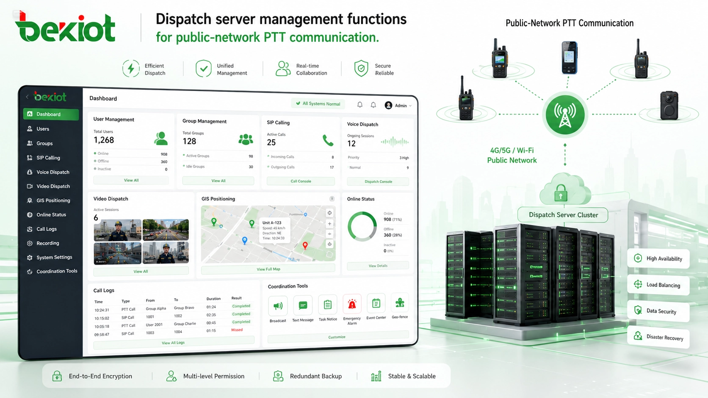Open the Dashboard sidebar item
The height and width of the screenshot is (398, 708).
click(51, 114)
